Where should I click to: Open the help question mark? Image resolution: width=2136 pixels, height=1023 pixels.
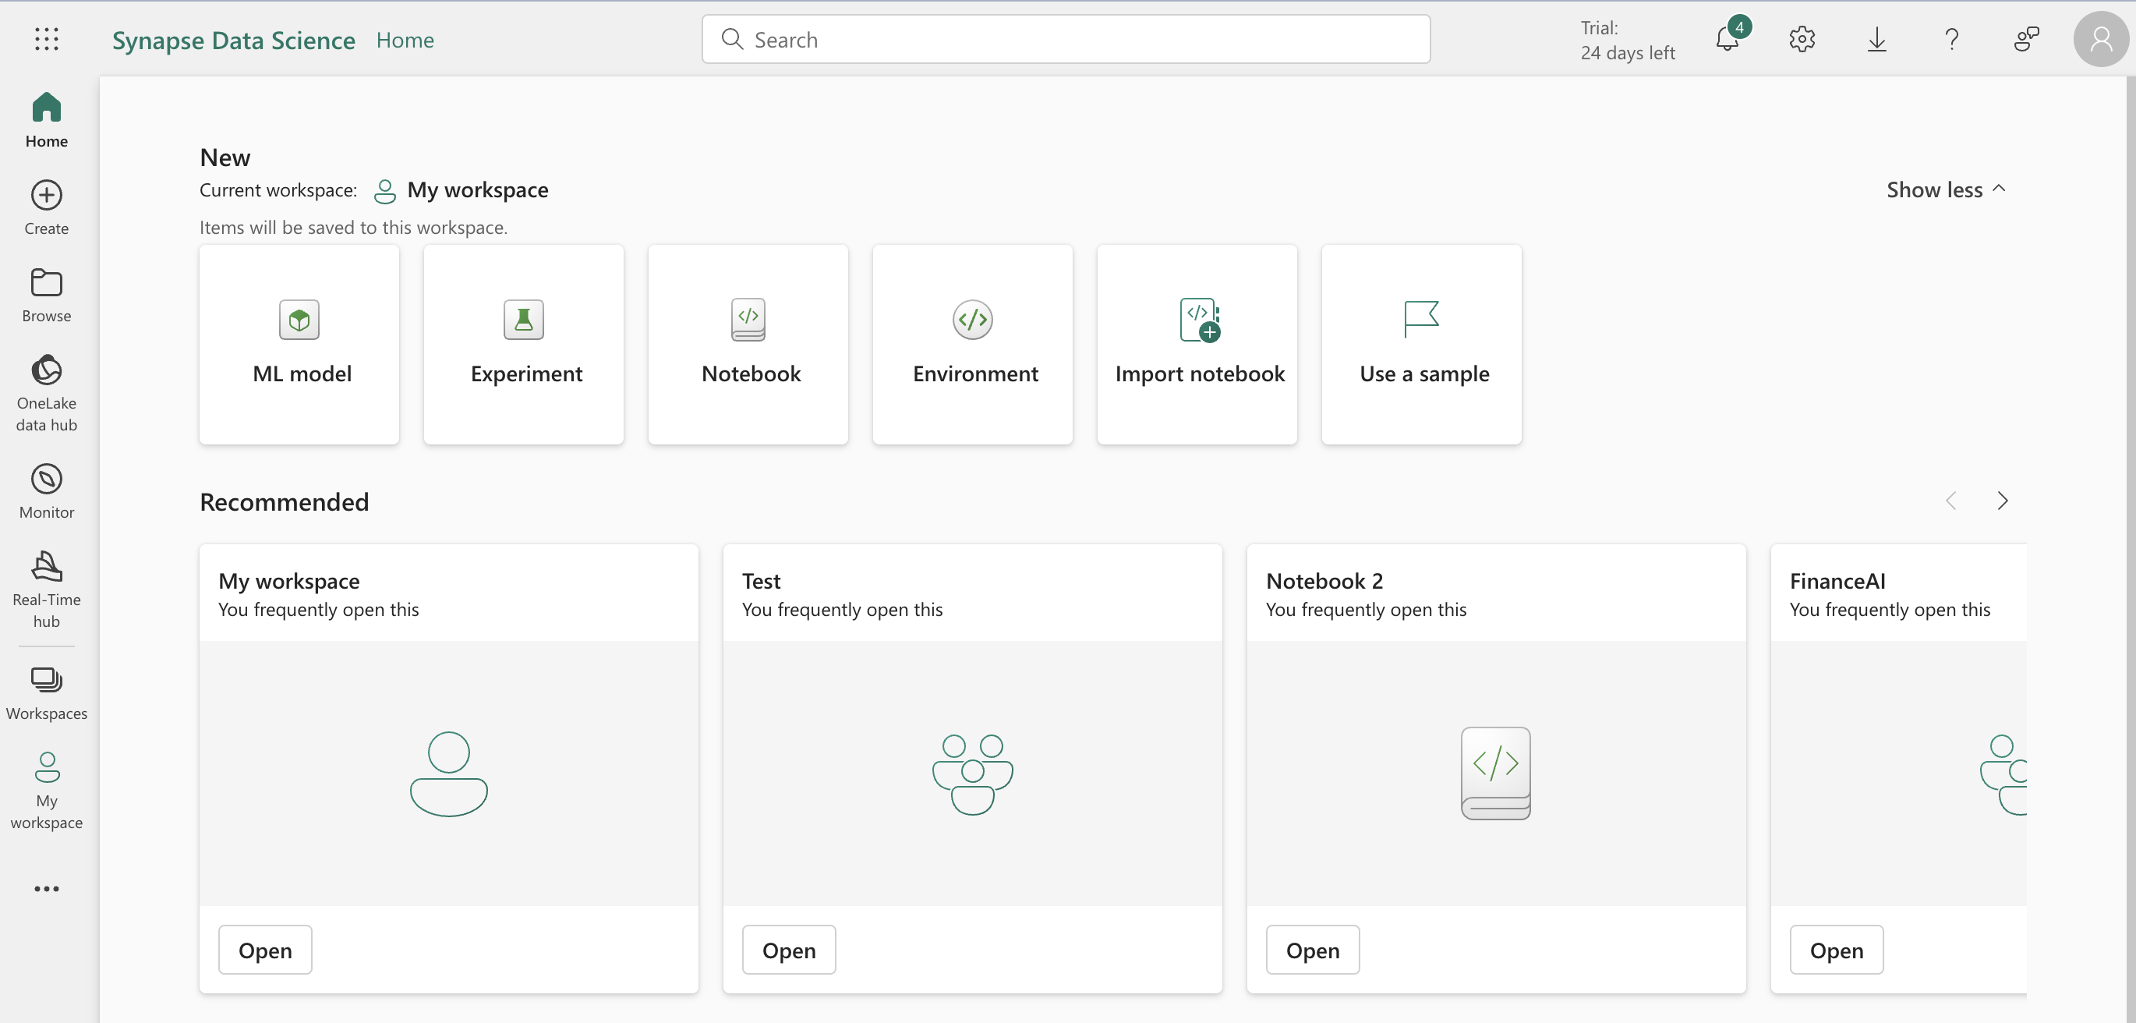click(1952, 39)
